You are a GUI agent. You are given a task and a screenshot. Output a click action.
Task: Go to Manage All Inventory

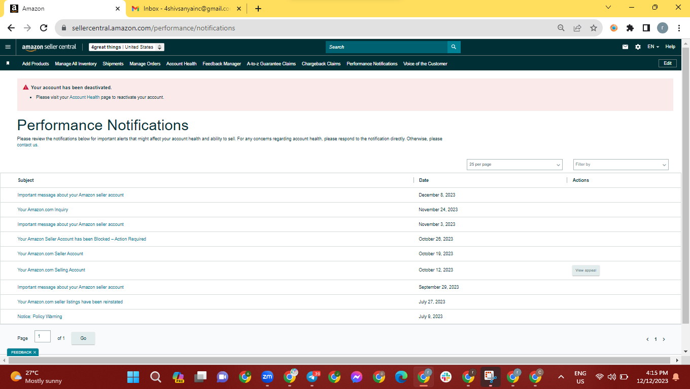click(76, 64)
